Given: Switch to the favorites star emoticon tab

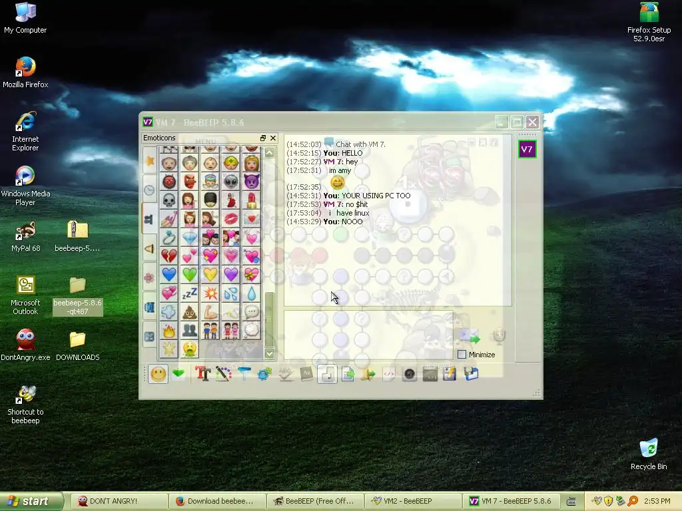Looking at the screenshot, I should click(149, 161).
